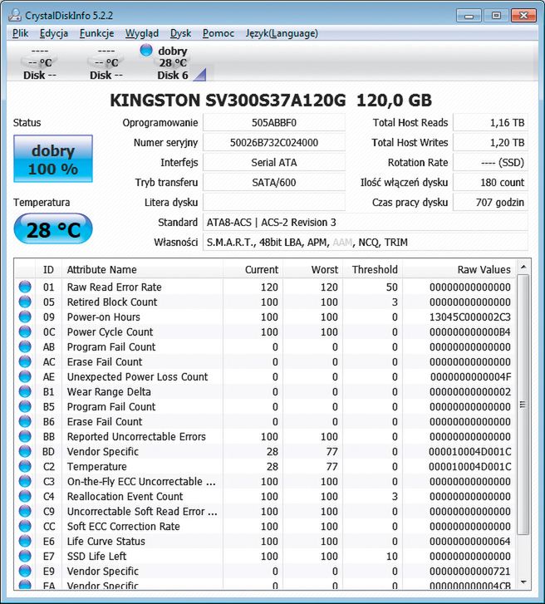This screenshot has height=604, width=545.
Task: Select the Wear Range Delta attribute name
Action: 109,392
